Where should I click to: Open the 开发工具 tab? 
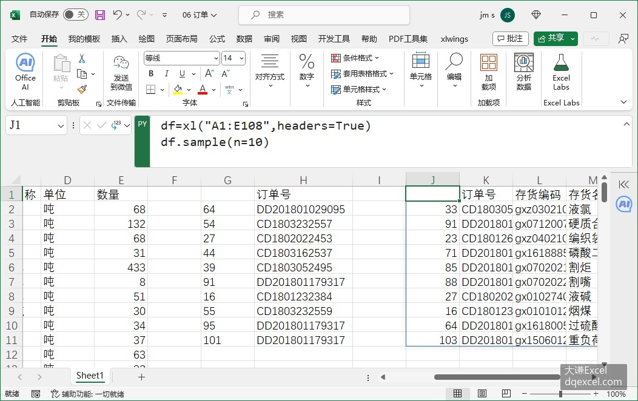334,39
